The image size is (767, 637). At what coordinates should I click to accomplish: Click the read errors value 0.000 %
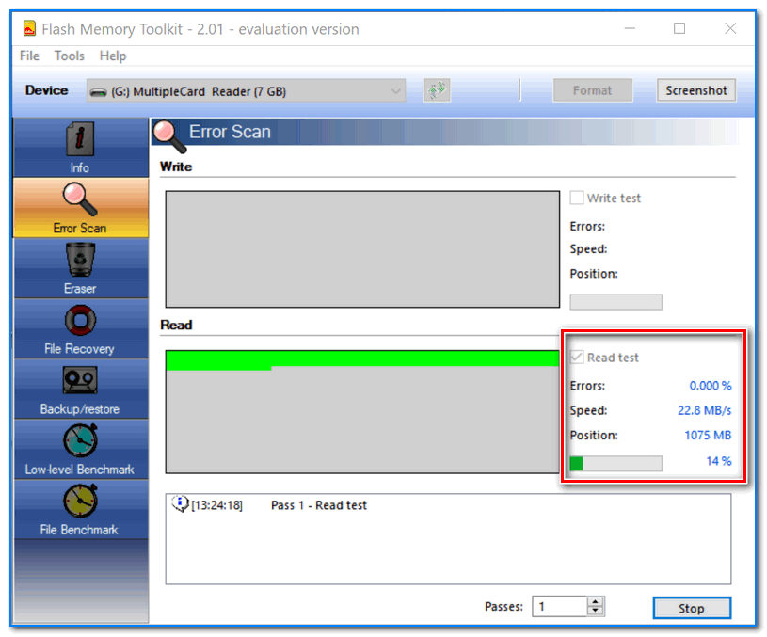(x=711, y=386)
